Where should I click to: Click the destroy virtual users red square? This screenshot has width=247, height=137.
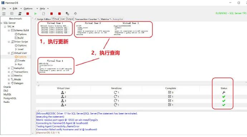point(28,14)
